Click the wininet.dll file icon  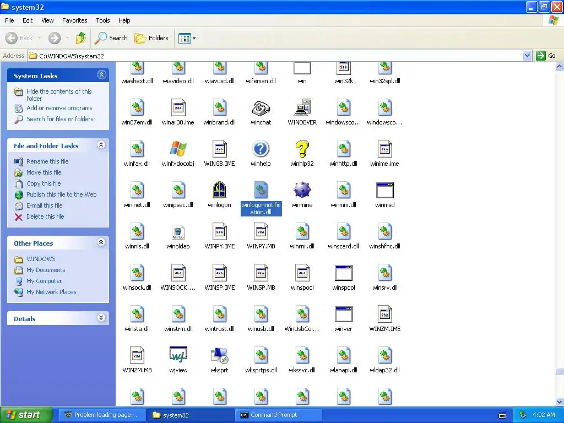(x=137, y=190)
